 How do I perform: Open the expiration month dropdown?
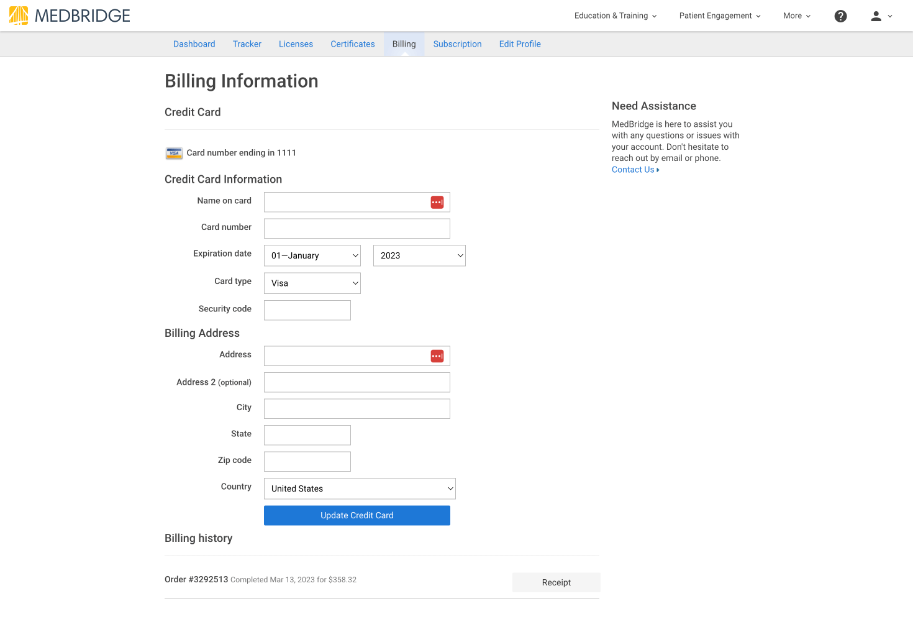tap(312, 255)
